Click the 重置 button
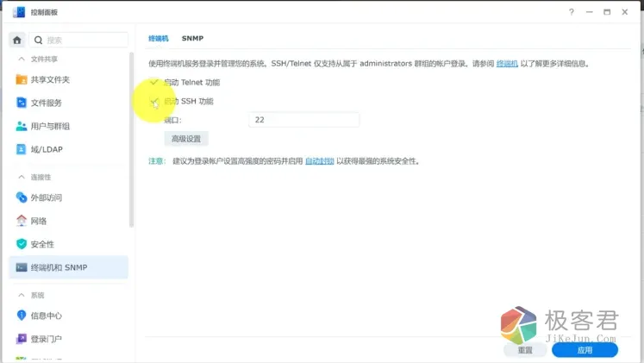The width and height of the screenshot is (644, 363). click(525, 350)
